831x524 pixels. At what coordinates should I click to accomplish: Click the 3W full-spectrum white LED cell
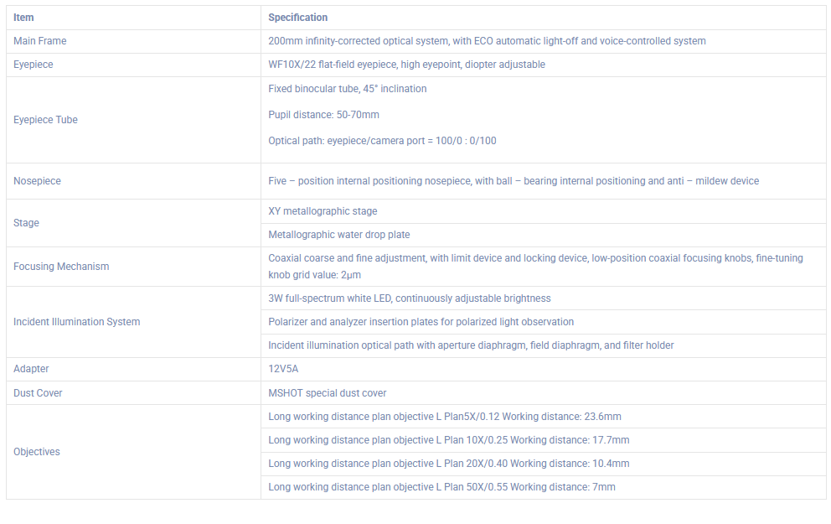coord(409,298)
